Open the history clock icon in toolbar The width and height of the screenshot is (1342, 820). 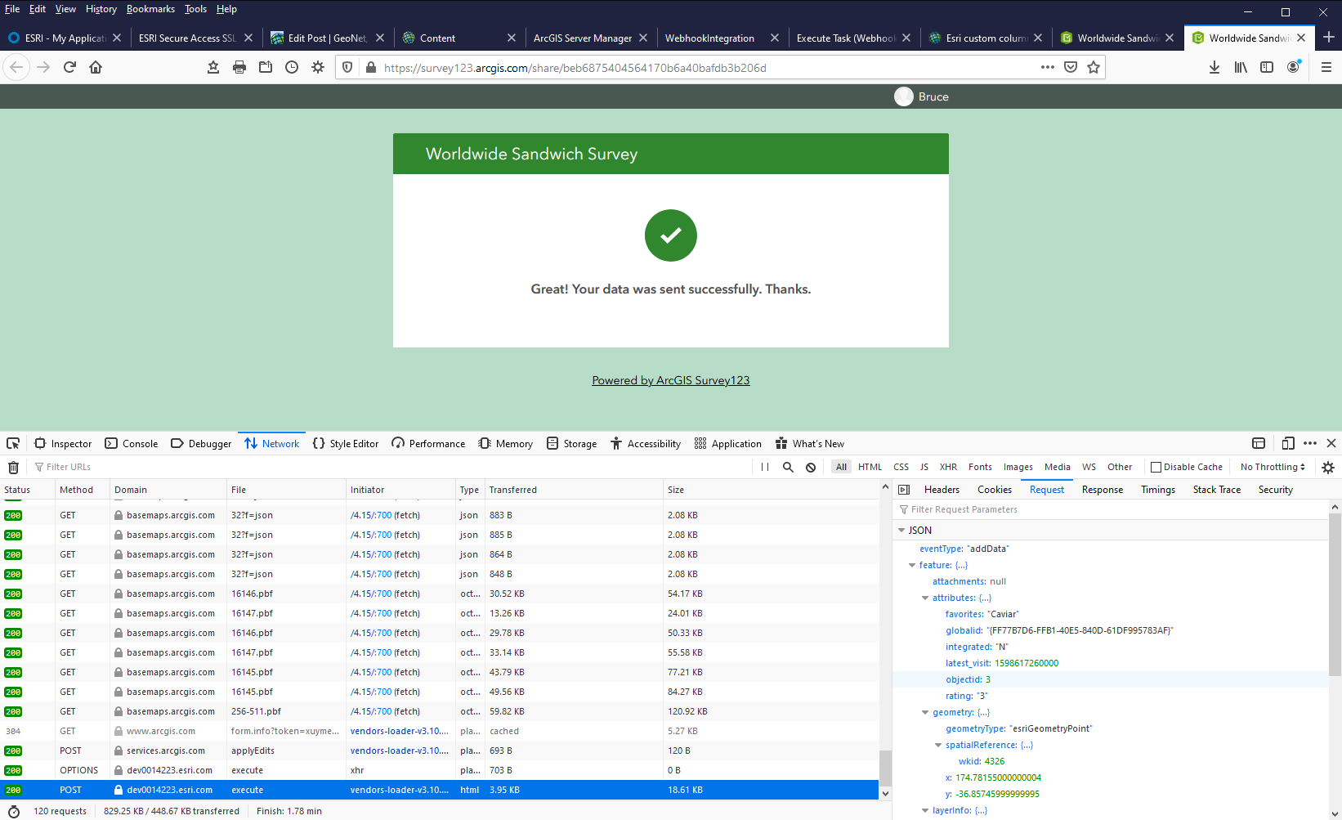coord(292,67)
